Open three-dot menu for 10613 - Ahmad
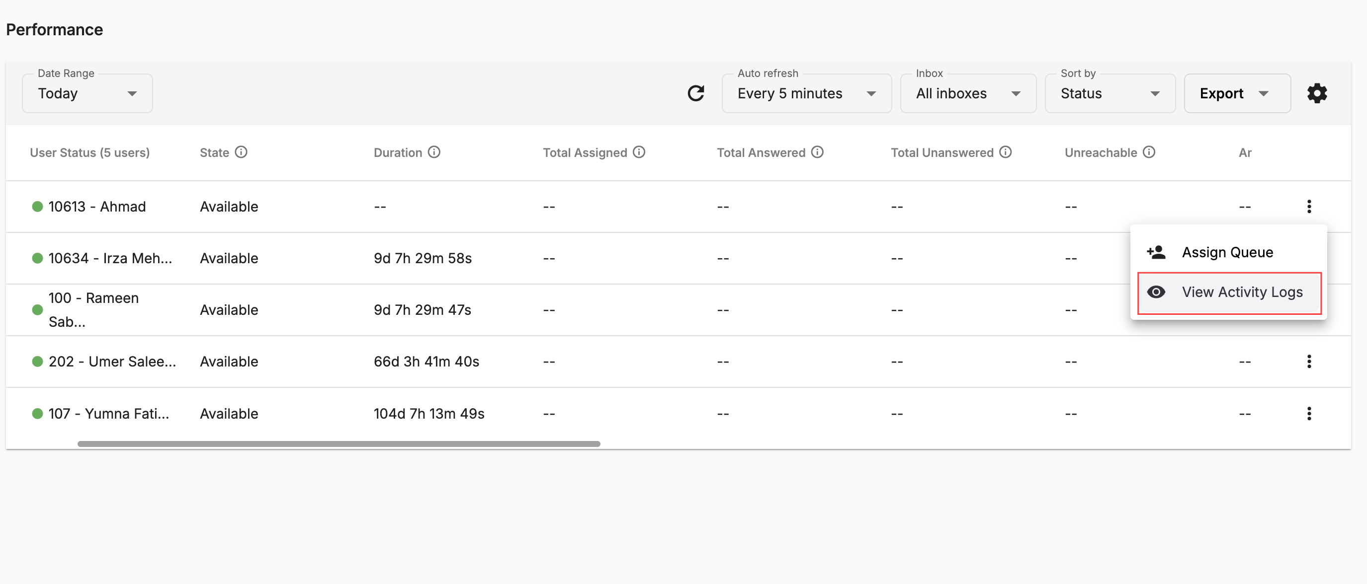This screenshot has width=1367, height=584. tap(1309, 206)
